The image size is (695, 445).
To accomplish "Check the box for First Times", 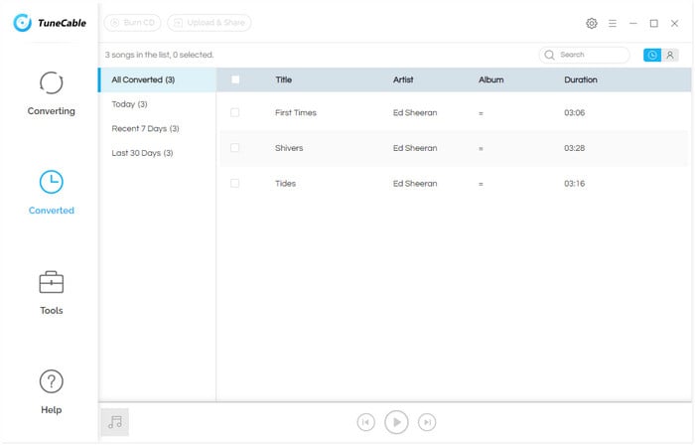I will pyautogui.click(x=235, y=112).
